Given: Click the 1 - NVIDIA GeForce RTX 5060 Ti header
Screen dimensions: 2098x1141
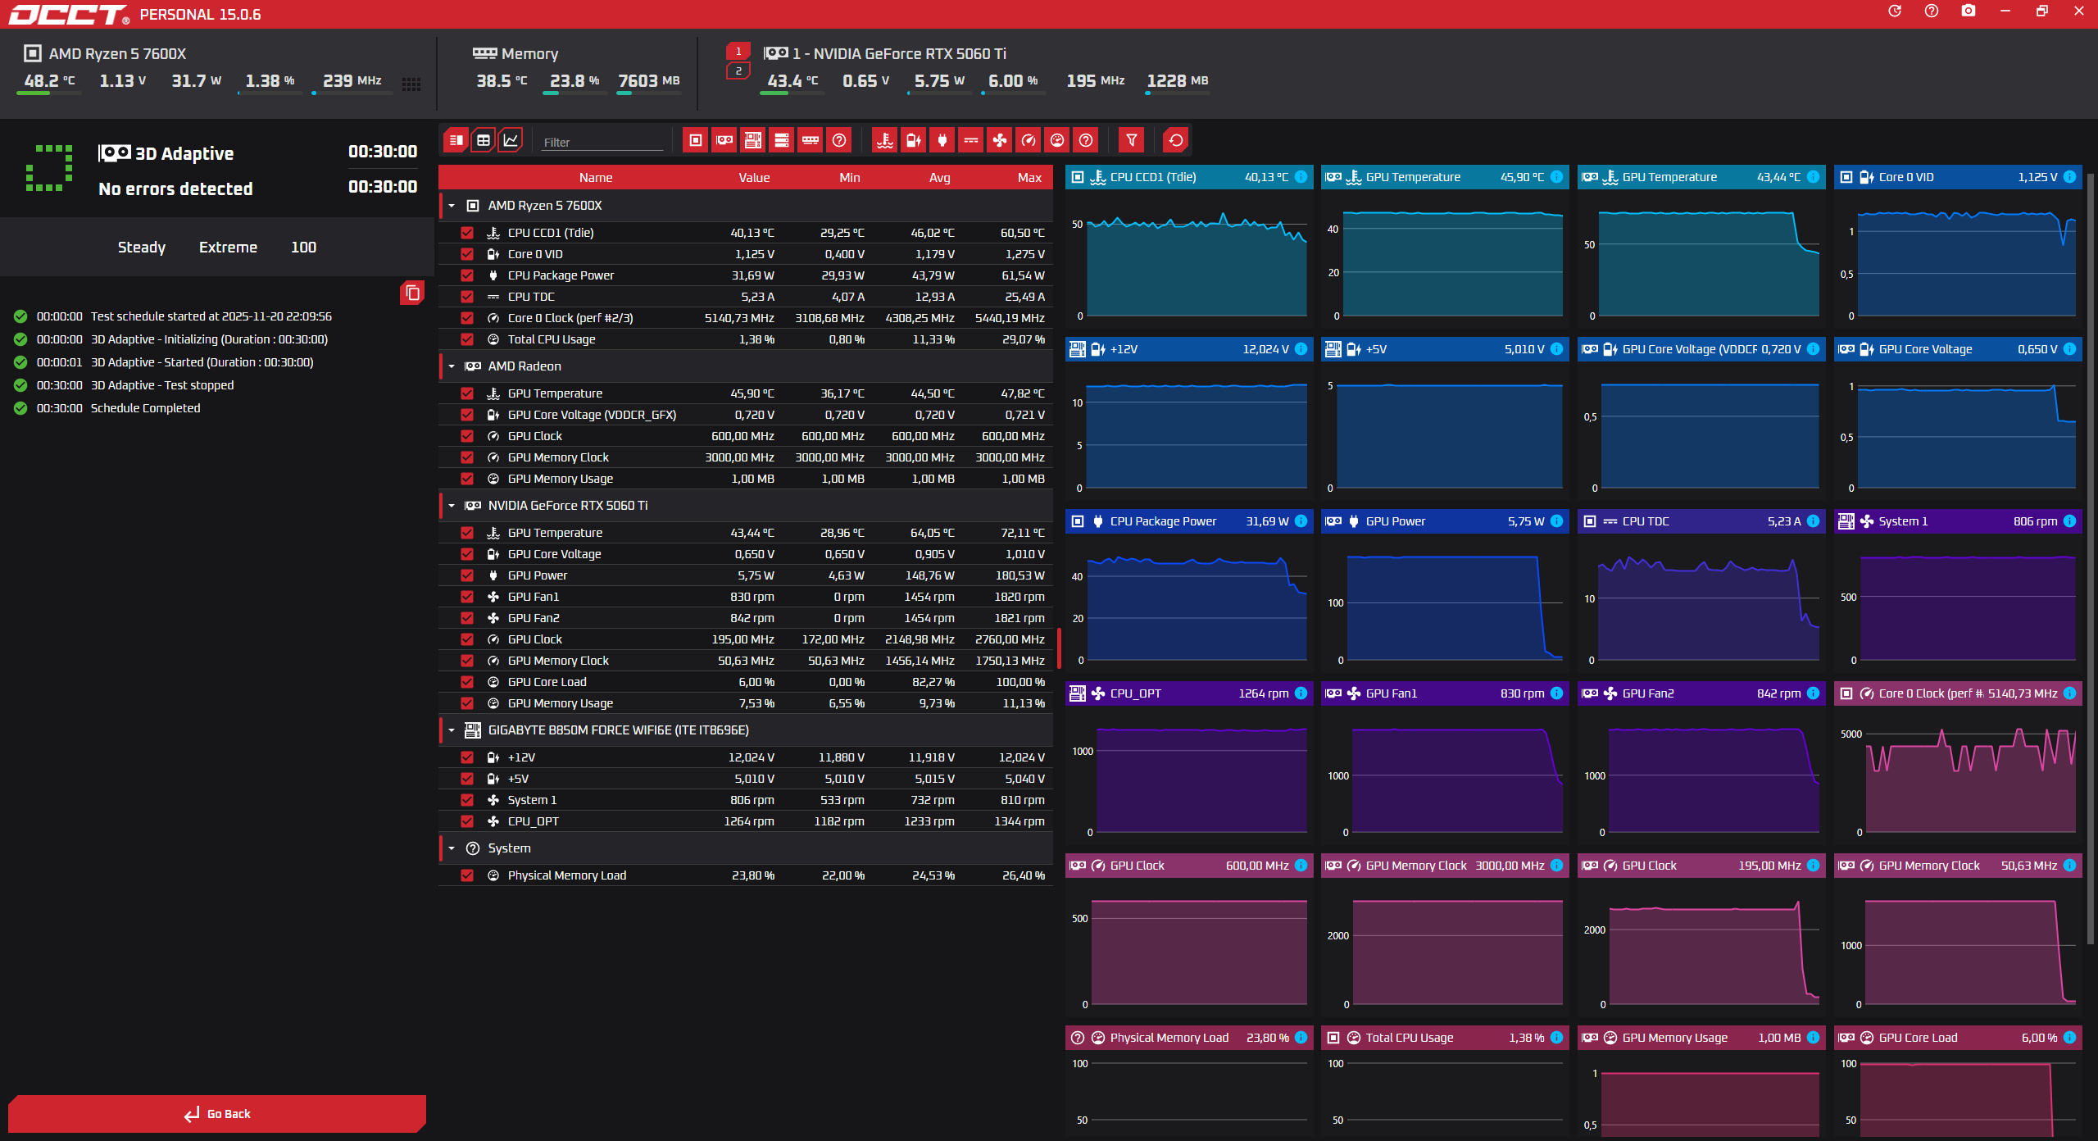Looking at the screenshot, I should (x=899, y=54).
